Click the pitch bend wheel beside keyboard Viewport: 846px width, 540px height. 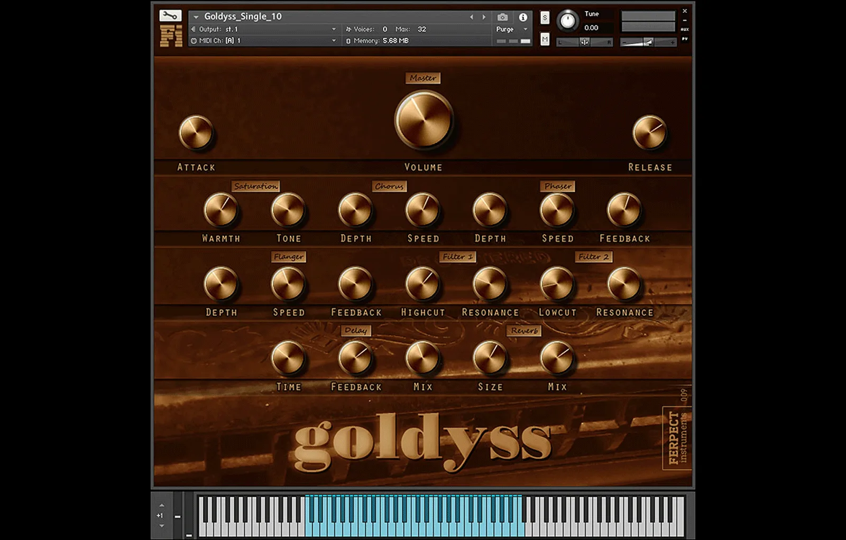click(177, 516)
